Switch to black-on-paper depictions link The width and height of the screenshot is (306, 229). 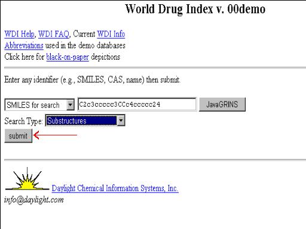click(x=68, y=57)
